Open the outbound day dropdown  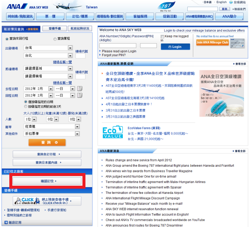point(65,89)
